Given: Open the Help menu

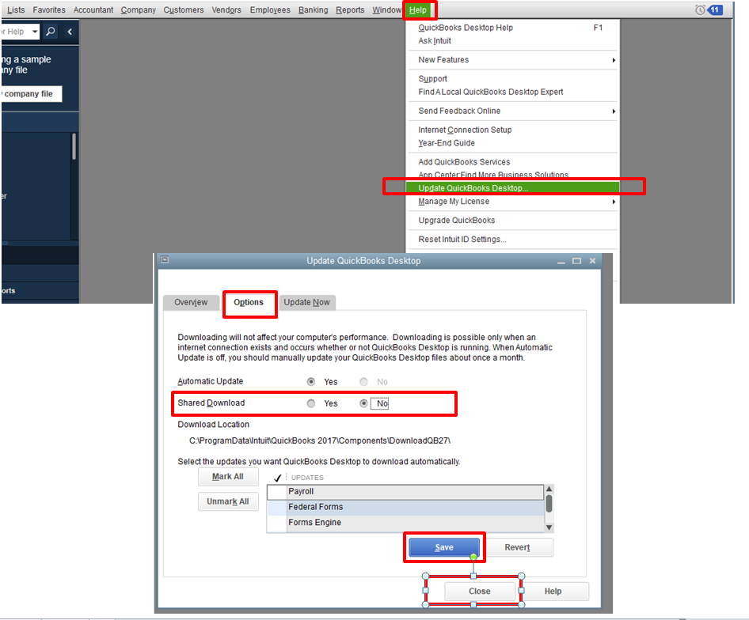Looking at the screenshot, I should pos(418,10).
